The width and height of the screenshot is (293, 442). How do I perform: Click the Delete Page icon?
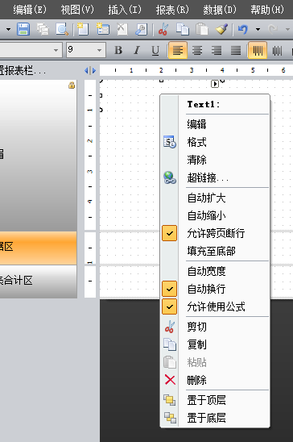122,29
